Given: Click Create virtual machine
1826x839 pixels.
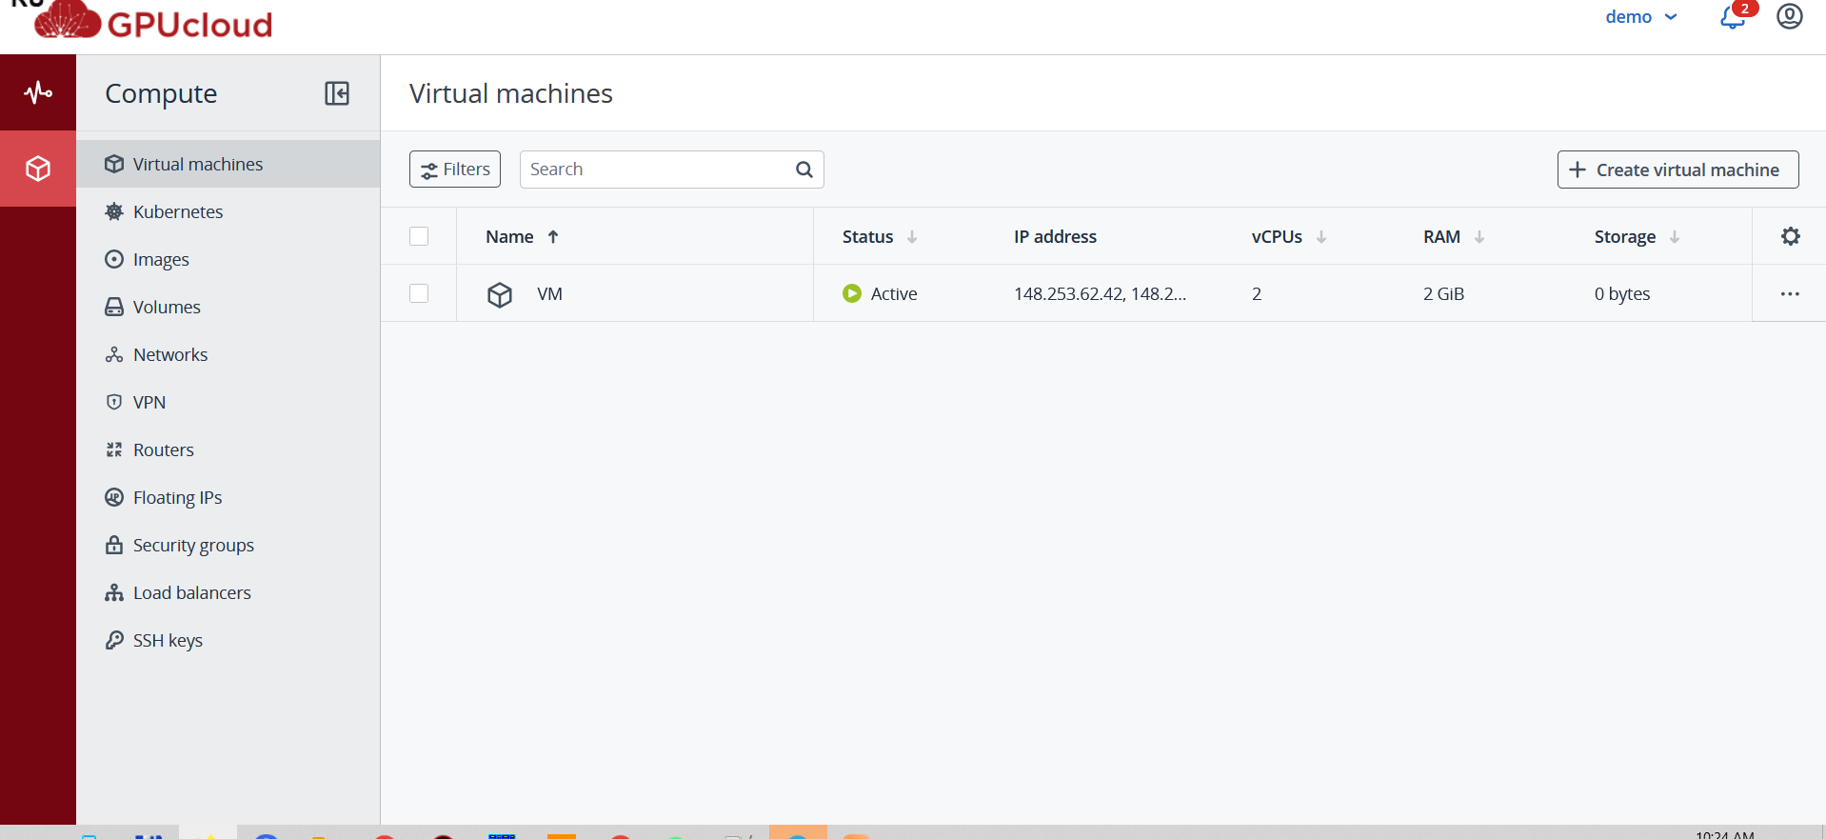Looking at the screenshot, I should 1677,170.
